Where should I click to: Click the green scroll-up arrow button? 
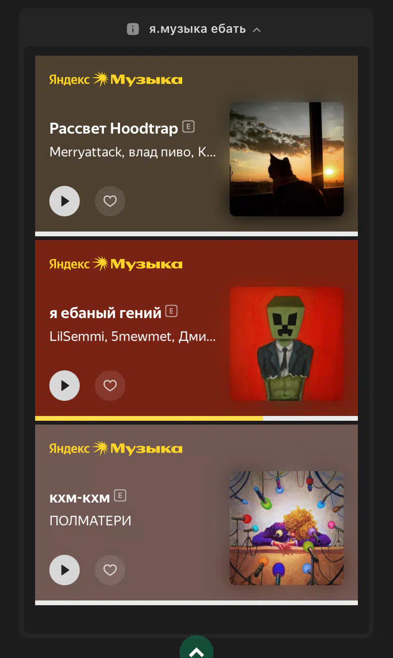pos(196,648)
